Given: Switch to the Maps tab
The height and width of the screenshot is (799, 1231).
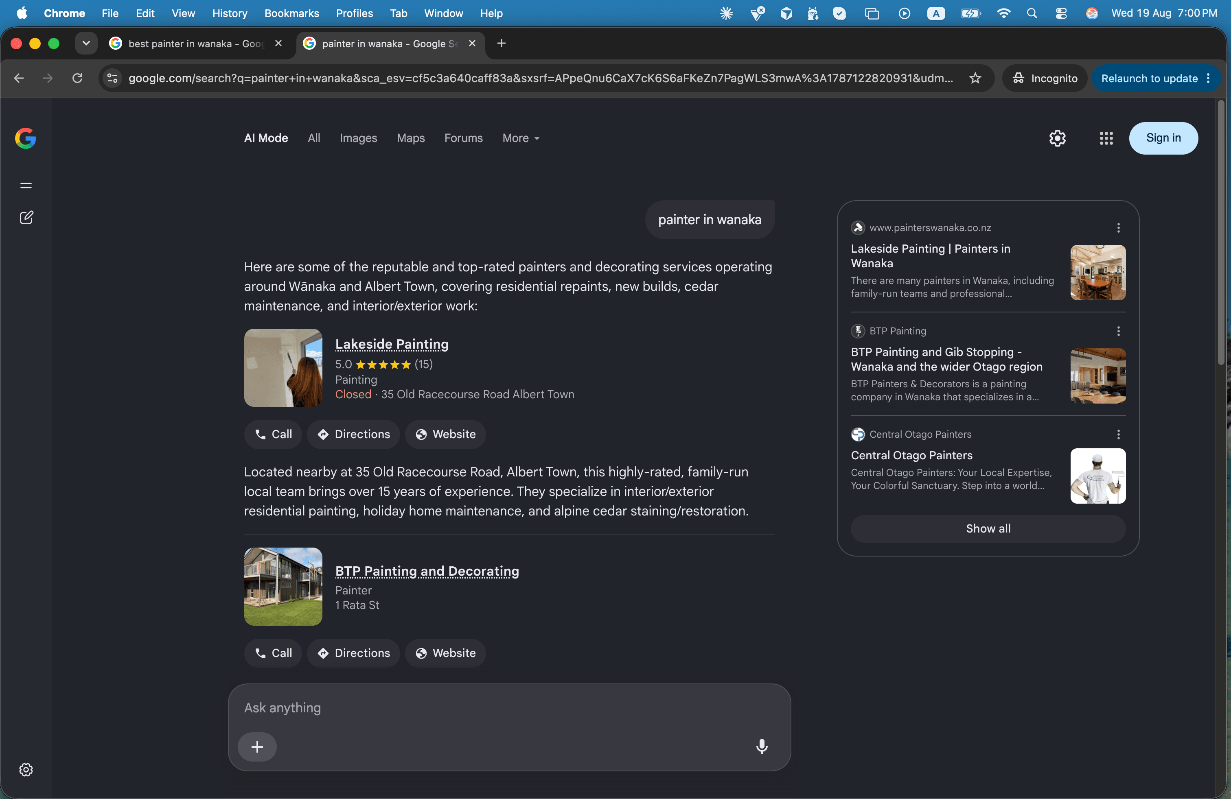Looking at the screenshot, I should (x=411, y=138).
